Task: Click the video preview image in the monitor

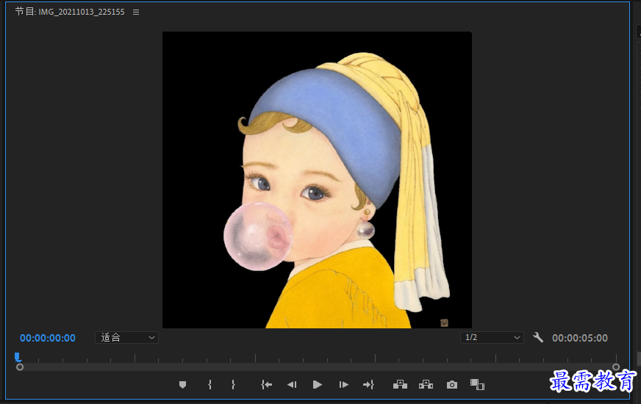Action: (x=318, y=180)
